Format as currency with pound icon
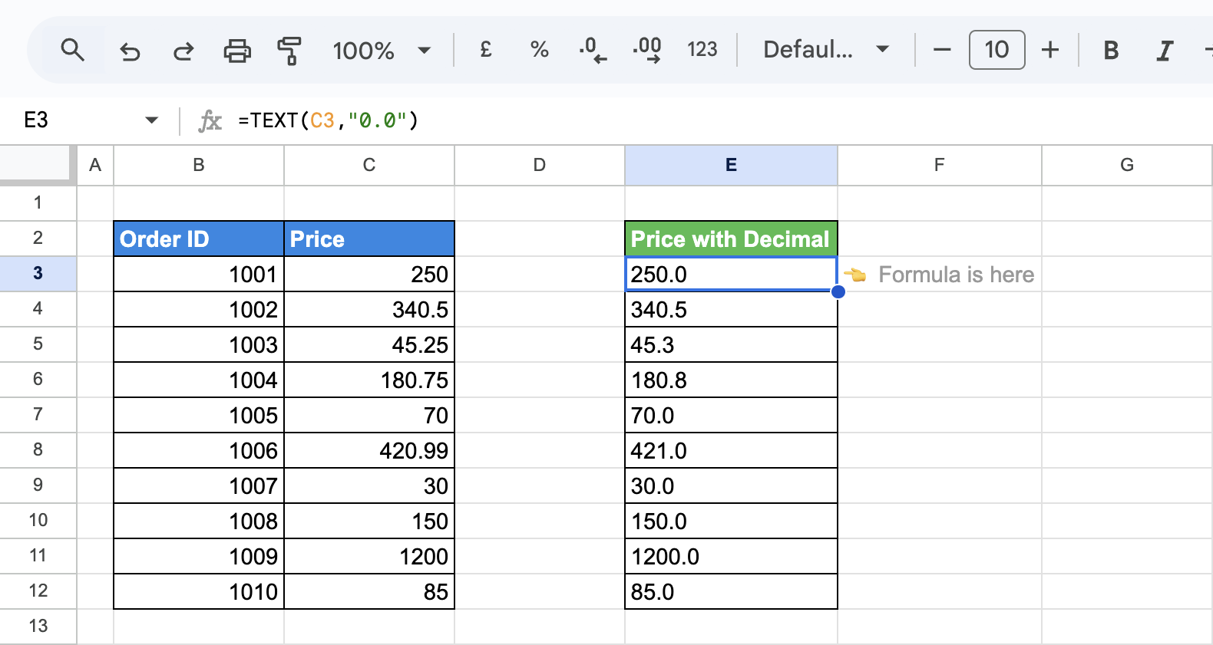 tap(486, 51)
